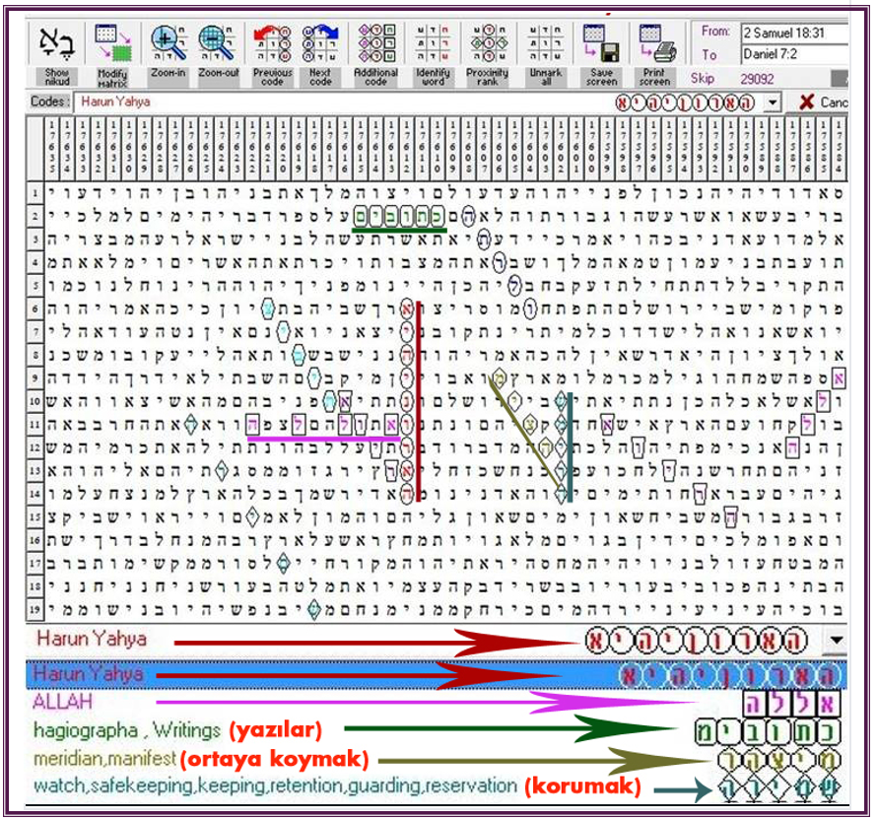This screenshot has height=820, width=877.
Task: Click row number 19 header in matrix
Action: pos(34,609)
